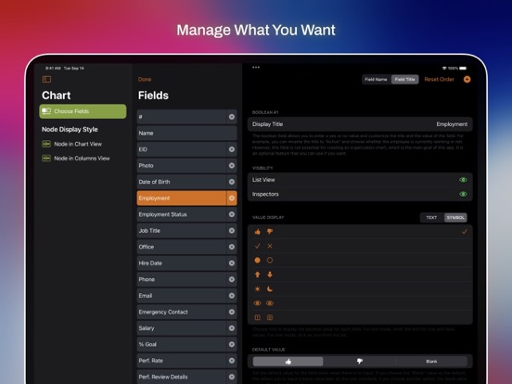Select the Employment field row
The width and height of the screenshot is (512, 384).
181,198
